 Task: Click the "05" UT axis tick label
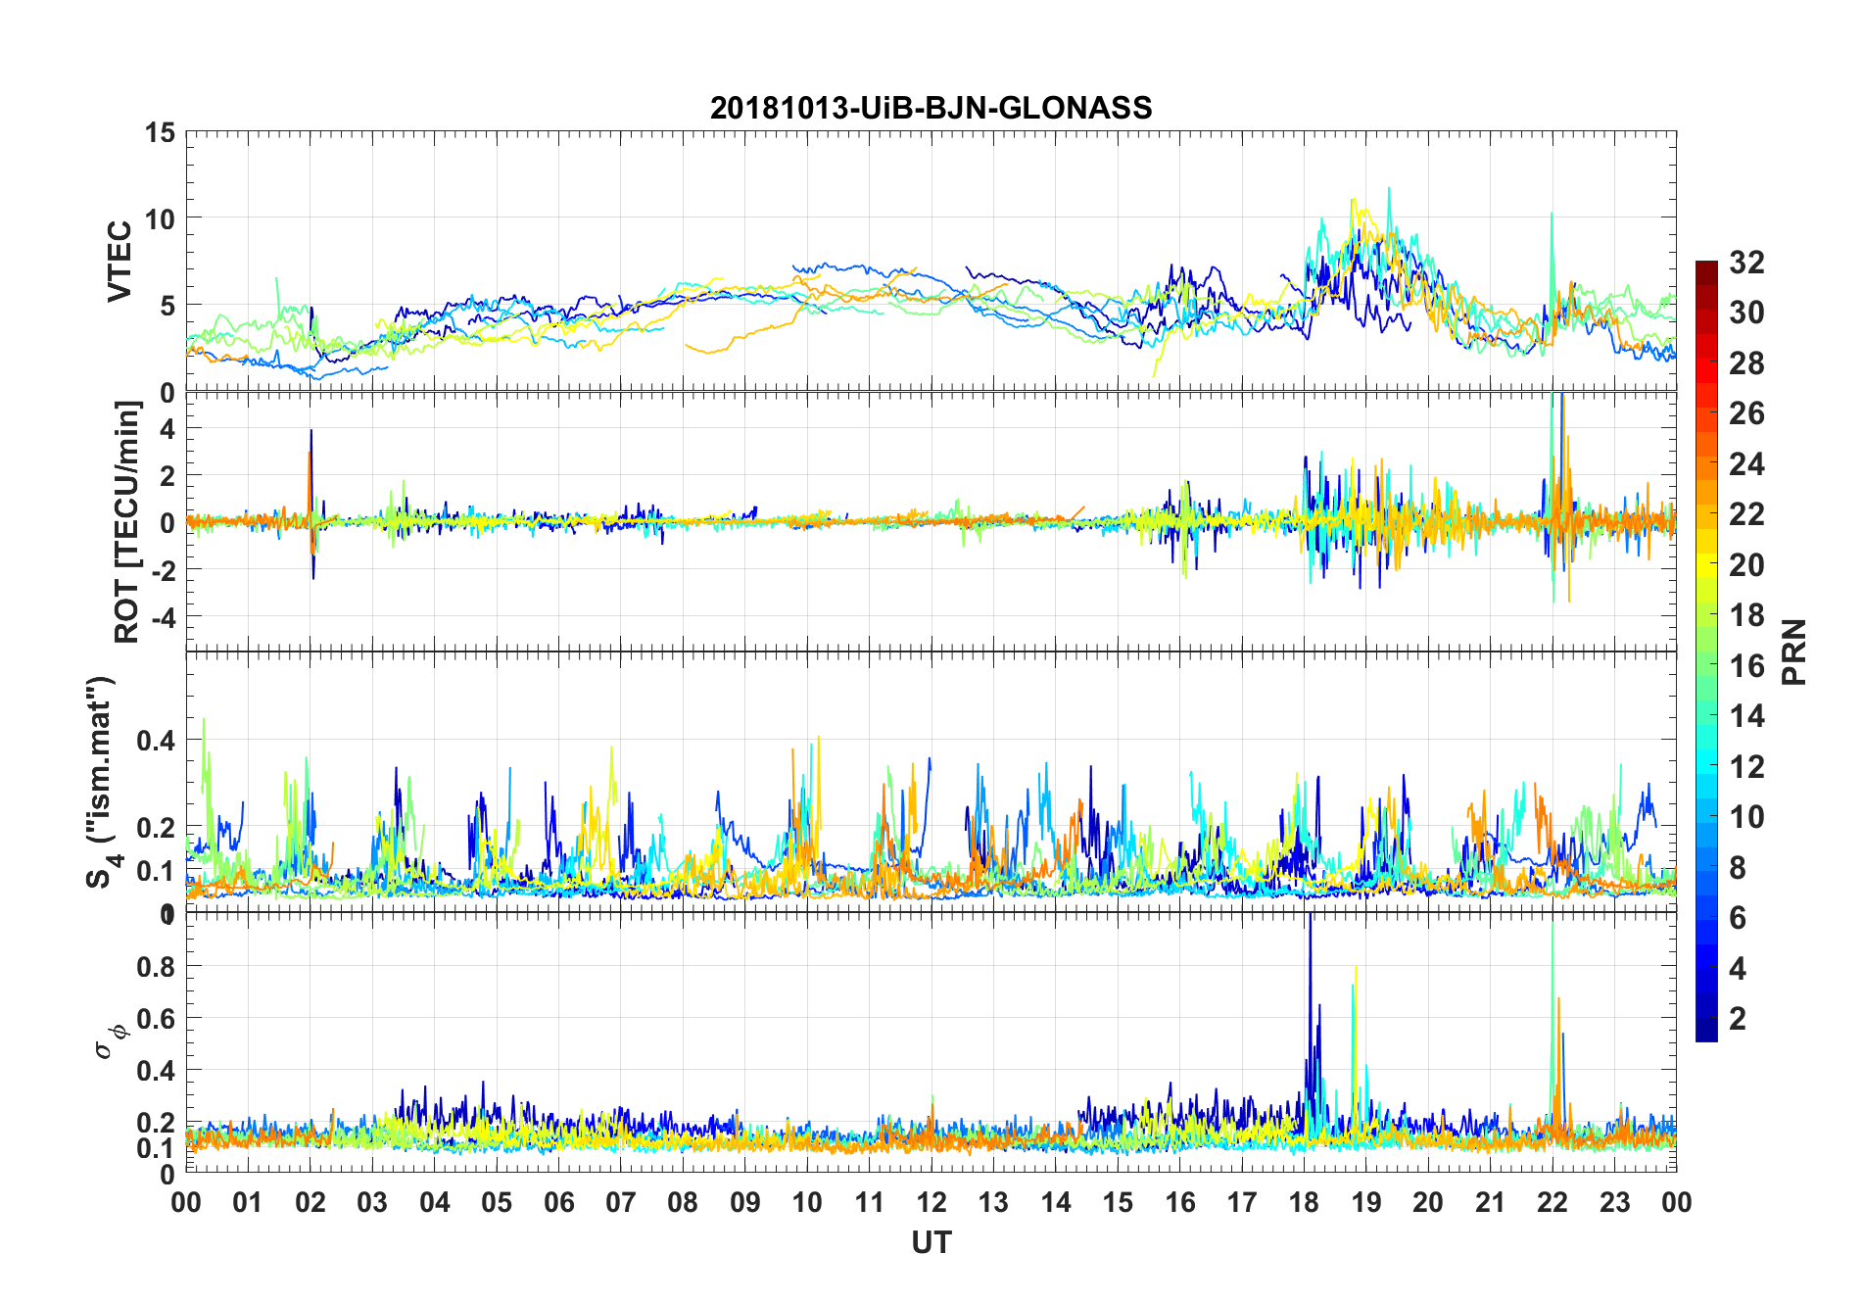(x=497, y=1203)
